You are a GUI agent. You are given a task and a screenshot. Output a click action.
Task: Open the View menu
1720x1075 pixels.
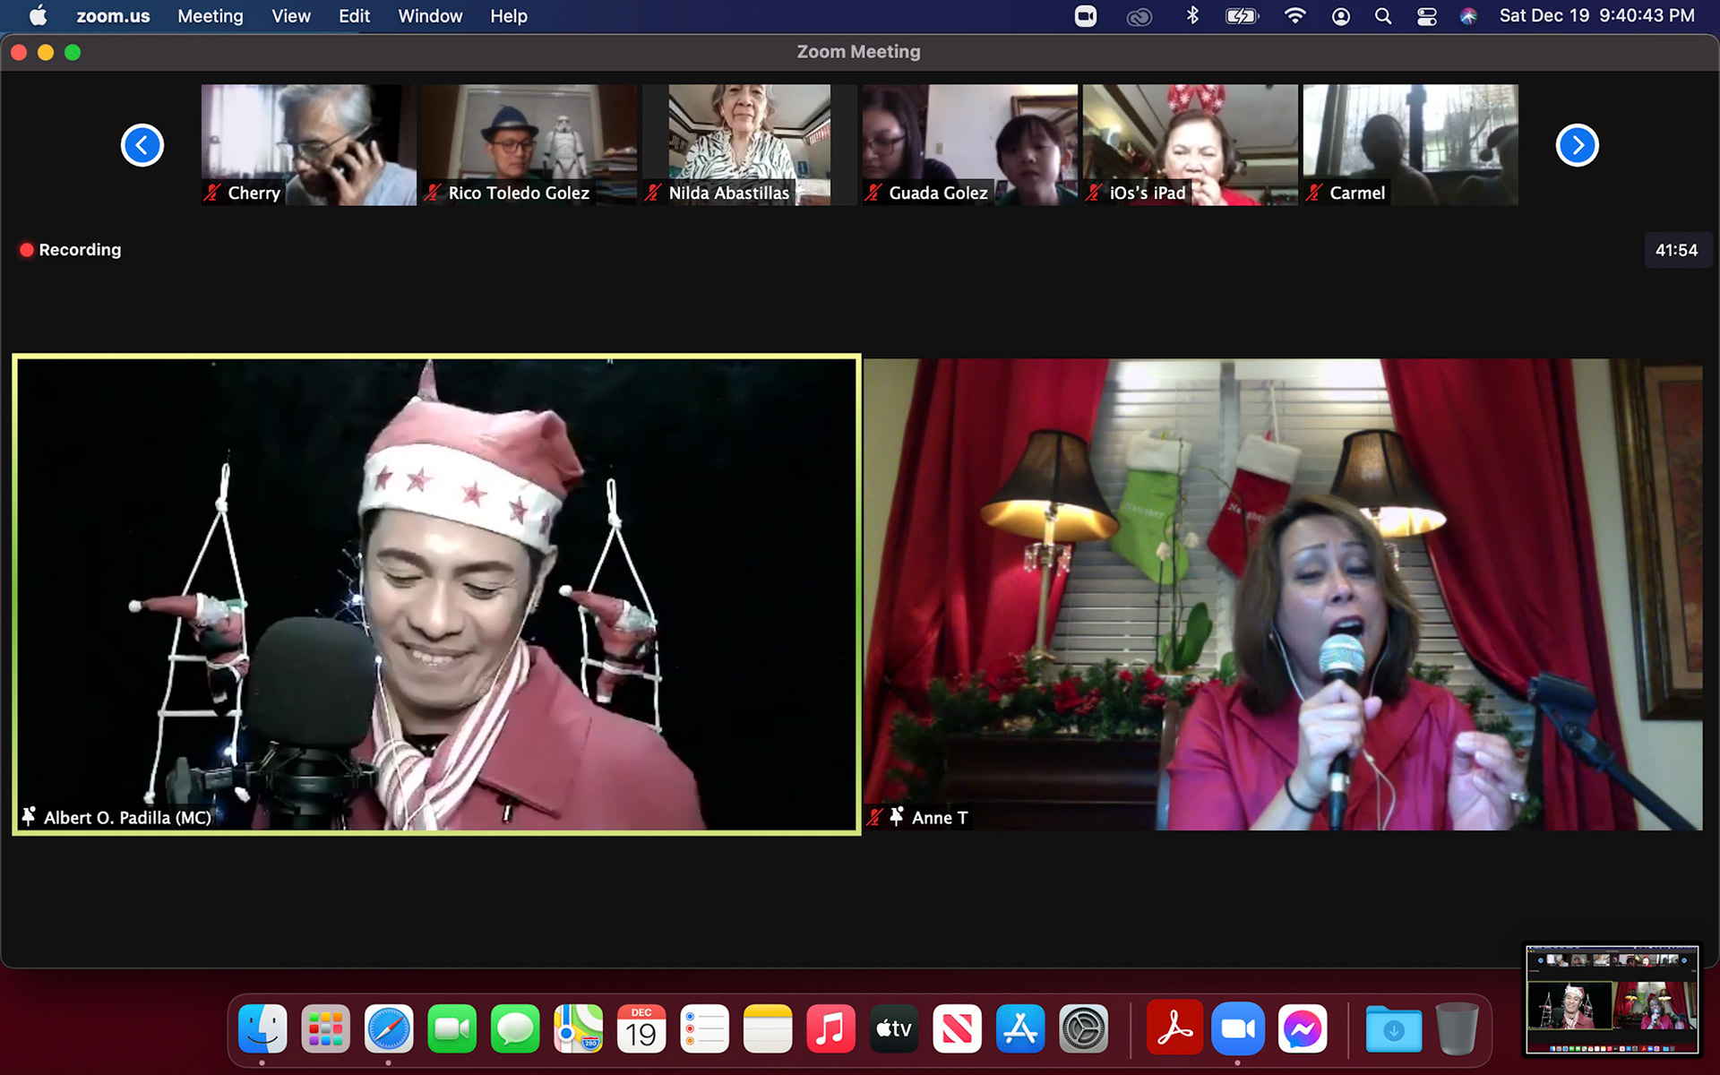(290, 16)
